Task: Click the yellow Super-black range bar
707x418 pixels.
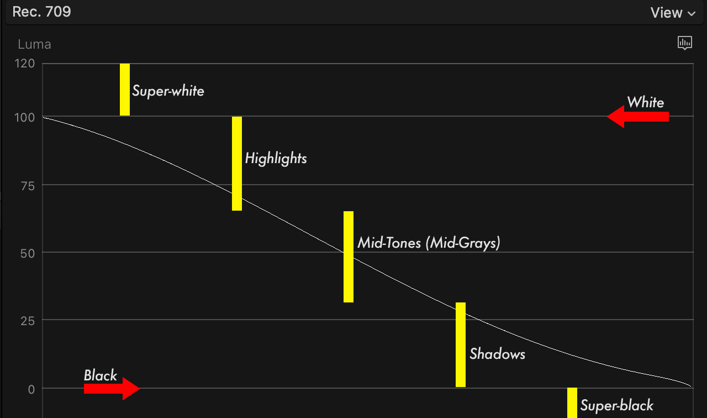Action: pyautogui.click(x=572, y=403)
